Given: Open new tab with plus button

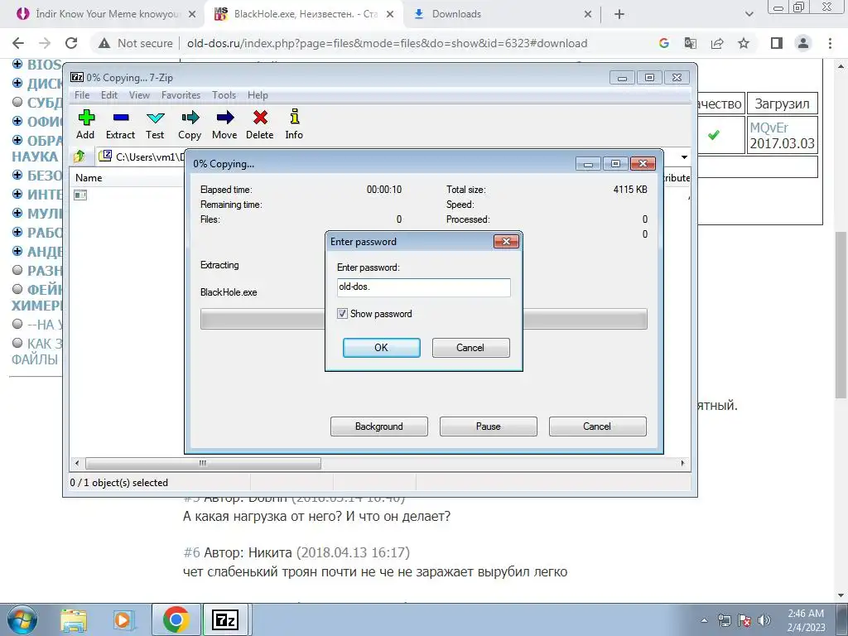Looking at the screenshot, I should pos(619,14).
